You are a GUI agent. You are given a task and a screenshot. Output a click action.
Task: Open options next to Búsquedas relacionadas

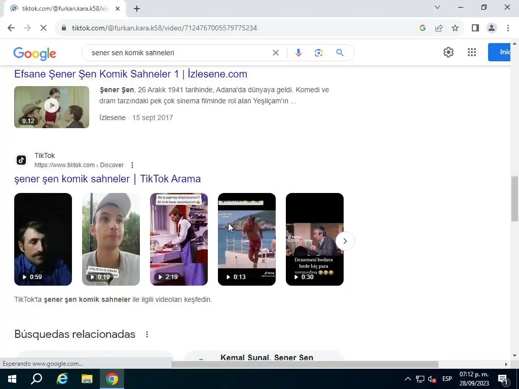click(146, 334)
